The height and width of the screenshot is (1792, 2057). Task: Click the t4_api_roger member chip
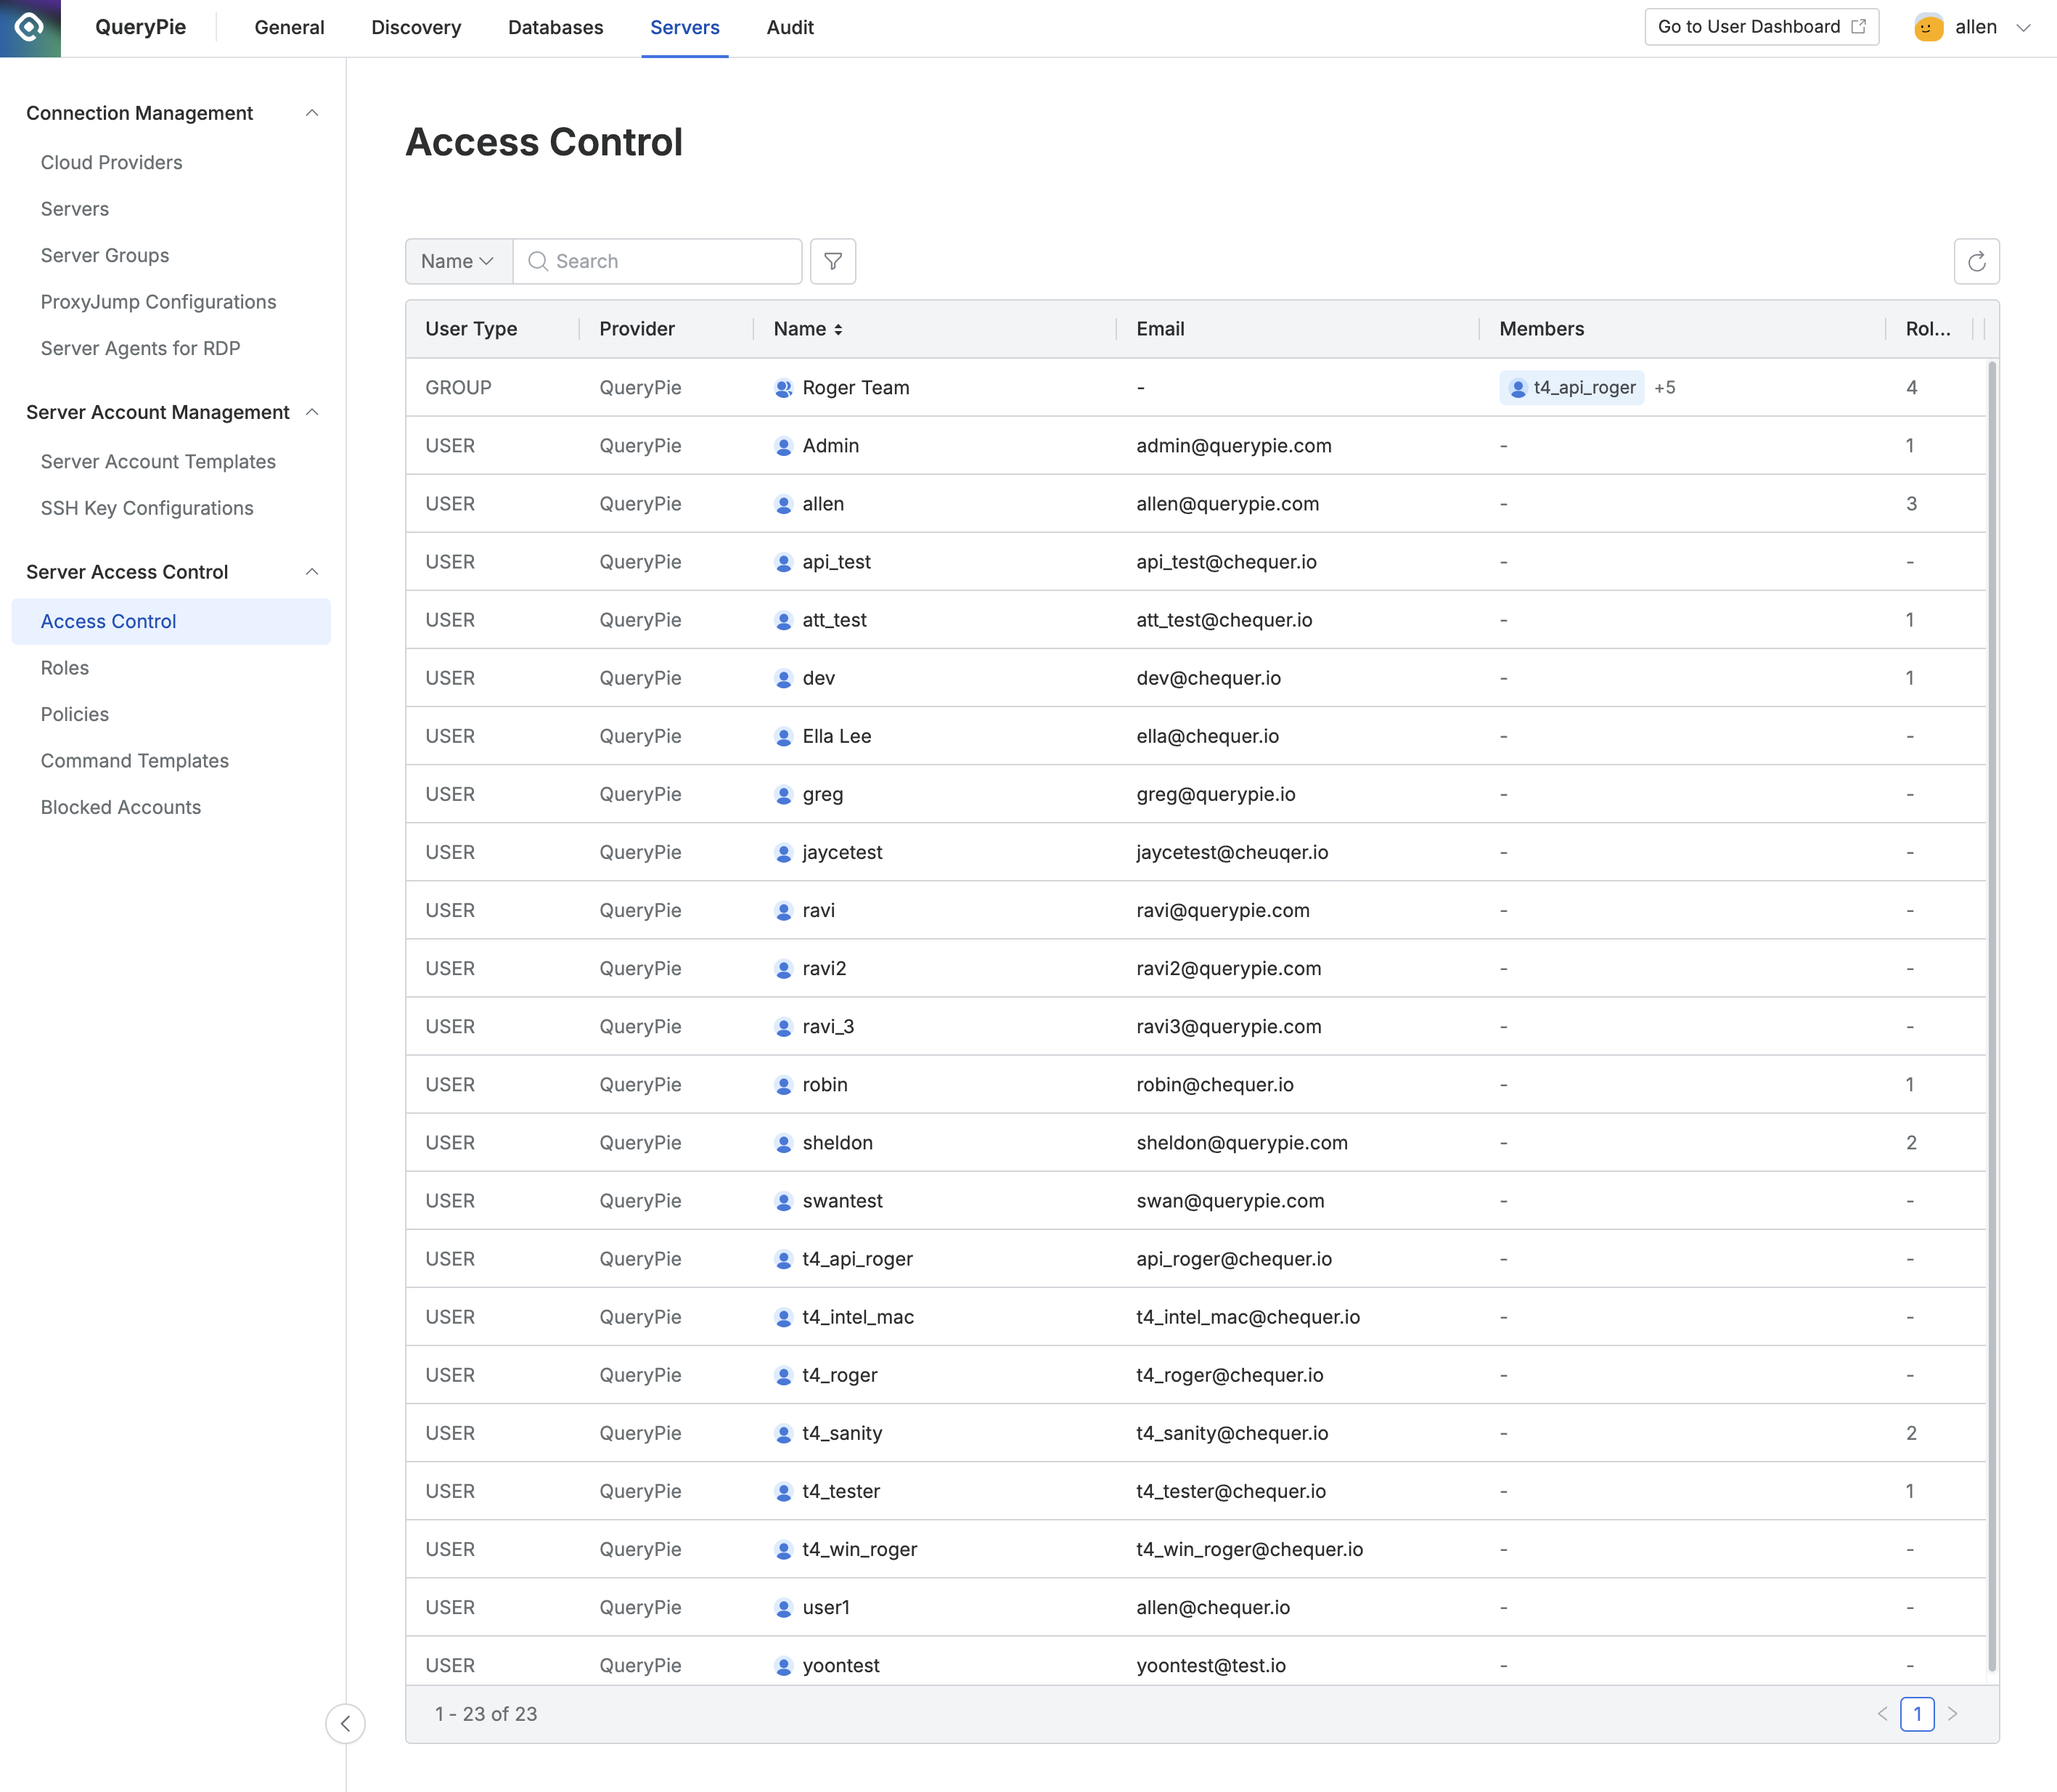point(1570,387)
